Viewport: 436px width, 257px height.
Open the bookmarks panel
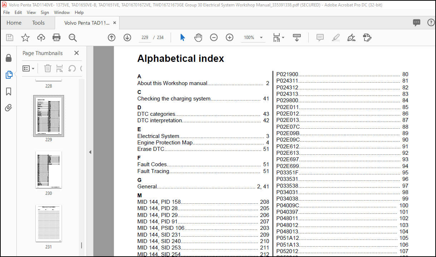pos(9,92)
